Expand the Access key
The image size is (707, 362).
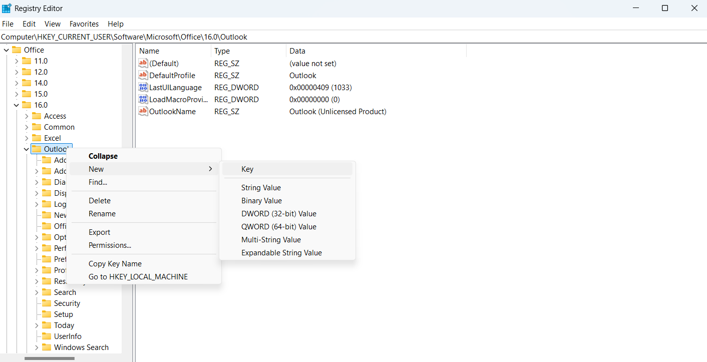click(x=26, y=116)
